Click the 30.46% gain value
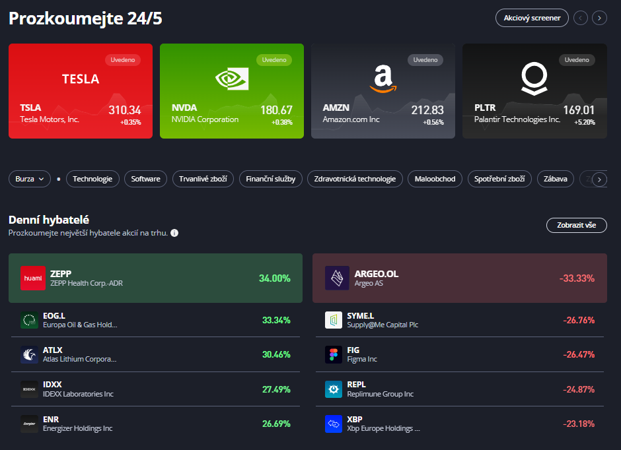Screen dimensions: 621x450 pos(276,354)
